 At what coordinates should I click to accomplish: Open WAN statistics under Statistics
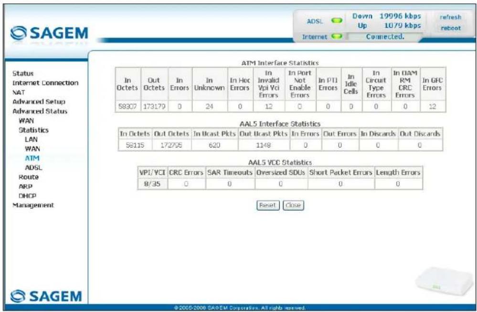pos(32,149)
